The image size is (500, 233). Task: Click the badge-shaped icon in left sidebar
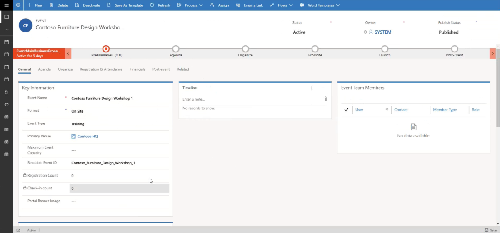[6, 92]
